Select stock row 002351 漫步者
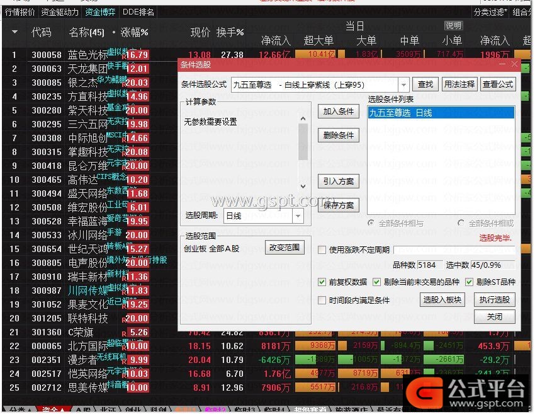535x414 pixels. [x=266, y=360]
